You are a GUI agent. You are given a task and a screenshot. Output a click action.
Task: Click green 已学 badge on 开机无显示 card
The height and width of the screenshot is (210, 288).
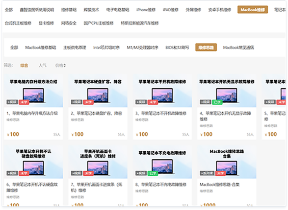pos(217,102)
